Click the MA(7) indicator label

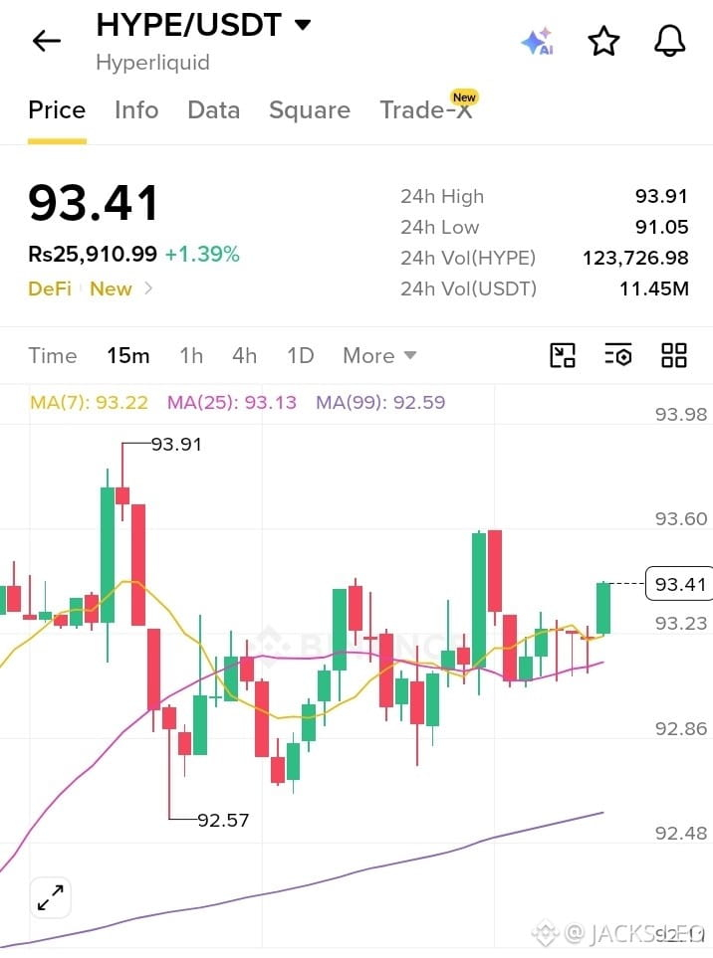pyautogui.click(x=89, y=402)
